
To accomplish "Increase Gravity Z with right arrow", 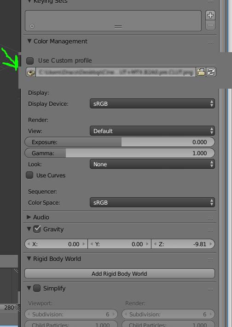I will coord(211,244).
